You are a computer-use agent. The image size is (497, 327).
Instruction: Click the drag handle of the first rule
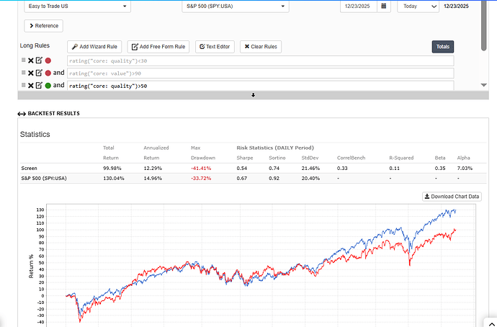click(24, 60)
